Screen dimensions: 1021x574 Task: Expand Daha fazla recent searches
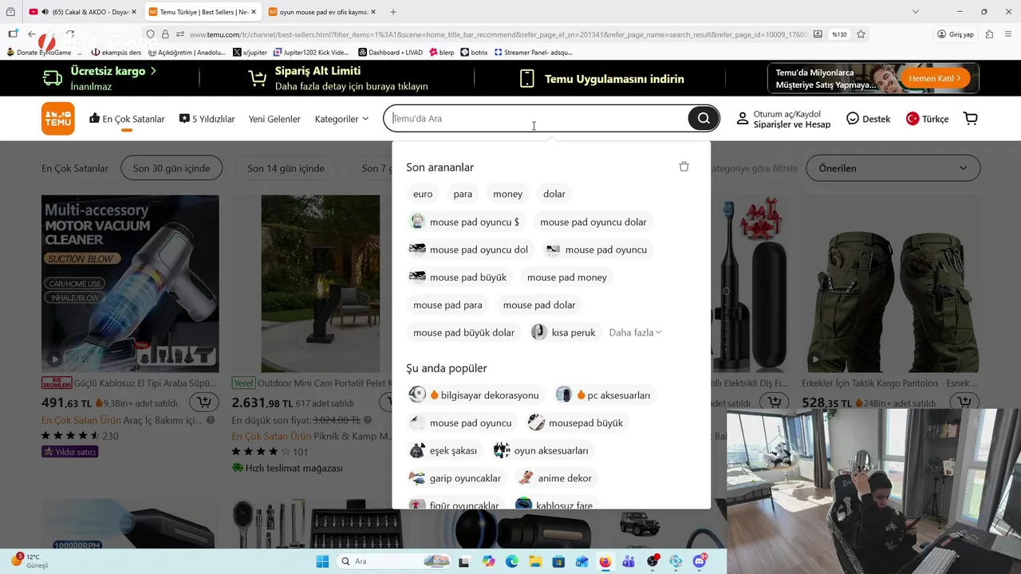click(x=636, y=332)
